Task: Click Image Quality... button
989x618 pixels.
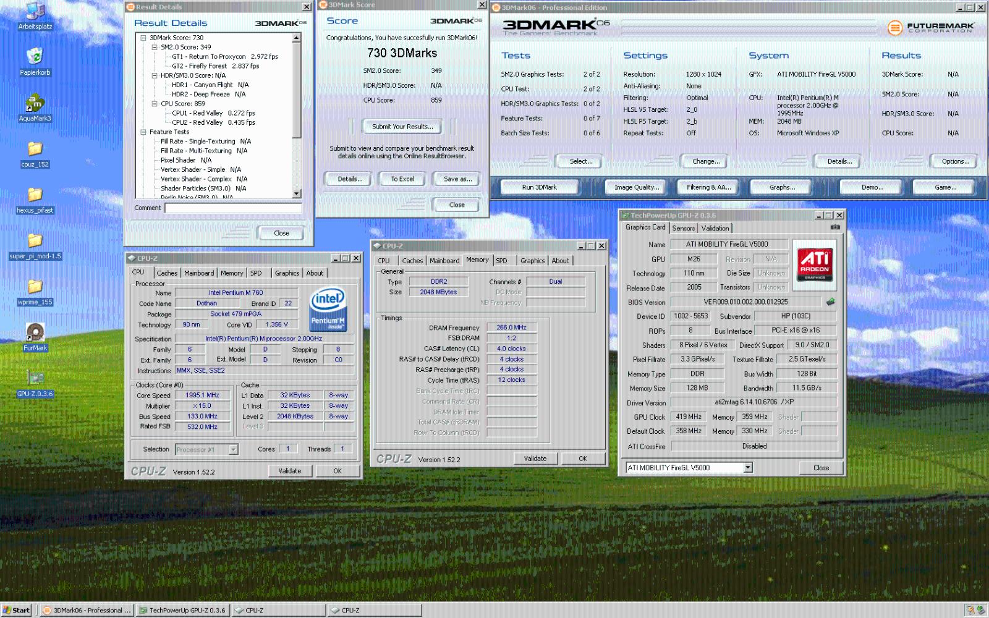Action: pyautogui.click(x=636, y=187)
